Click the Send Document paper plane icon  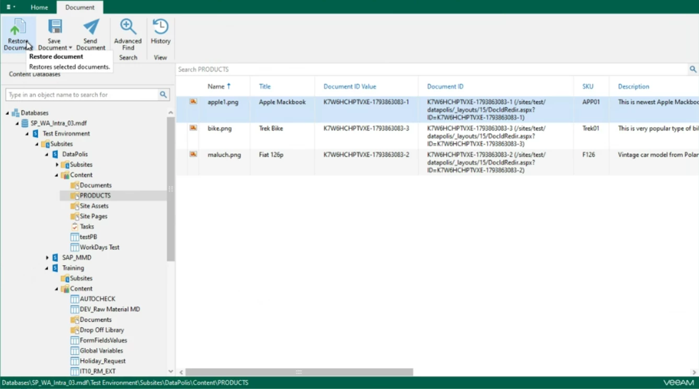[x=90, y=27]
